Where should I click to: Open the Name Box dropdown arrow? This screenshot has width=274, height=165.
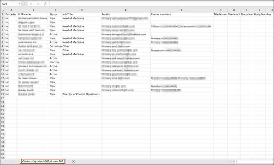point(19,4)
